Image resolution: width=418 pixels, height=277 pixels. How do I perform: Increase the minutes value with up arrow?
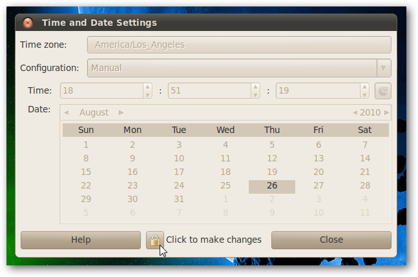pyautogui.click(x=255, y=87)
